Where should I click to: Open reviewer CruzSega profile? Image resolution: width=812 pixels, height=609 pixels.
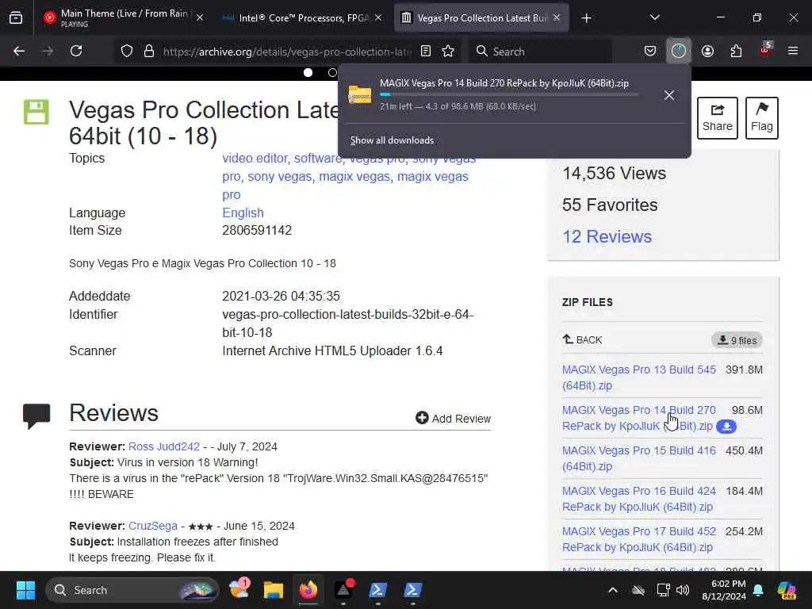click(153, 527)
